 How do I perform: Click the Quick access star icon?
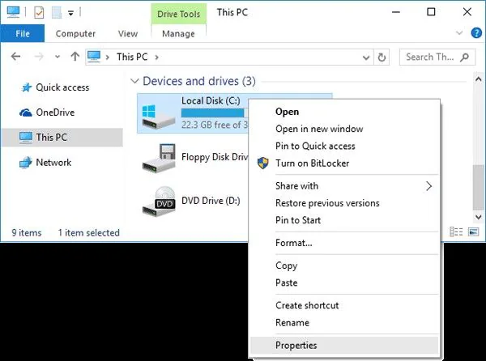(x=27, y=87)
